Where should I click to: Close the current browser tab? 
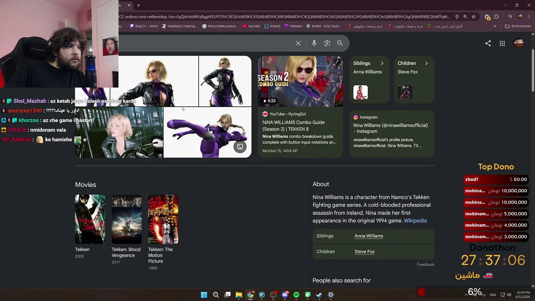pos(129,5)
